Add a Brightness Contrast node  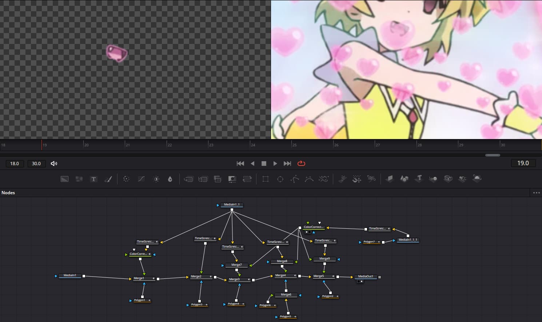tap(156, 179)
